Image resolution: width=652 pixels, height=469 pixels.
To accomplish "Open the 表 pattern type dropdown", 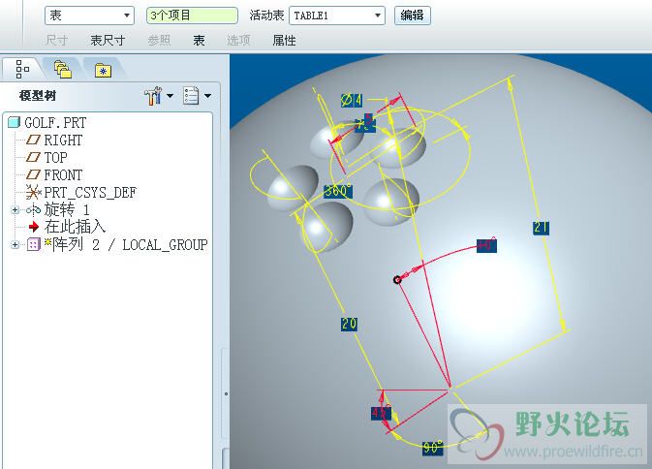I will [89, 16].
